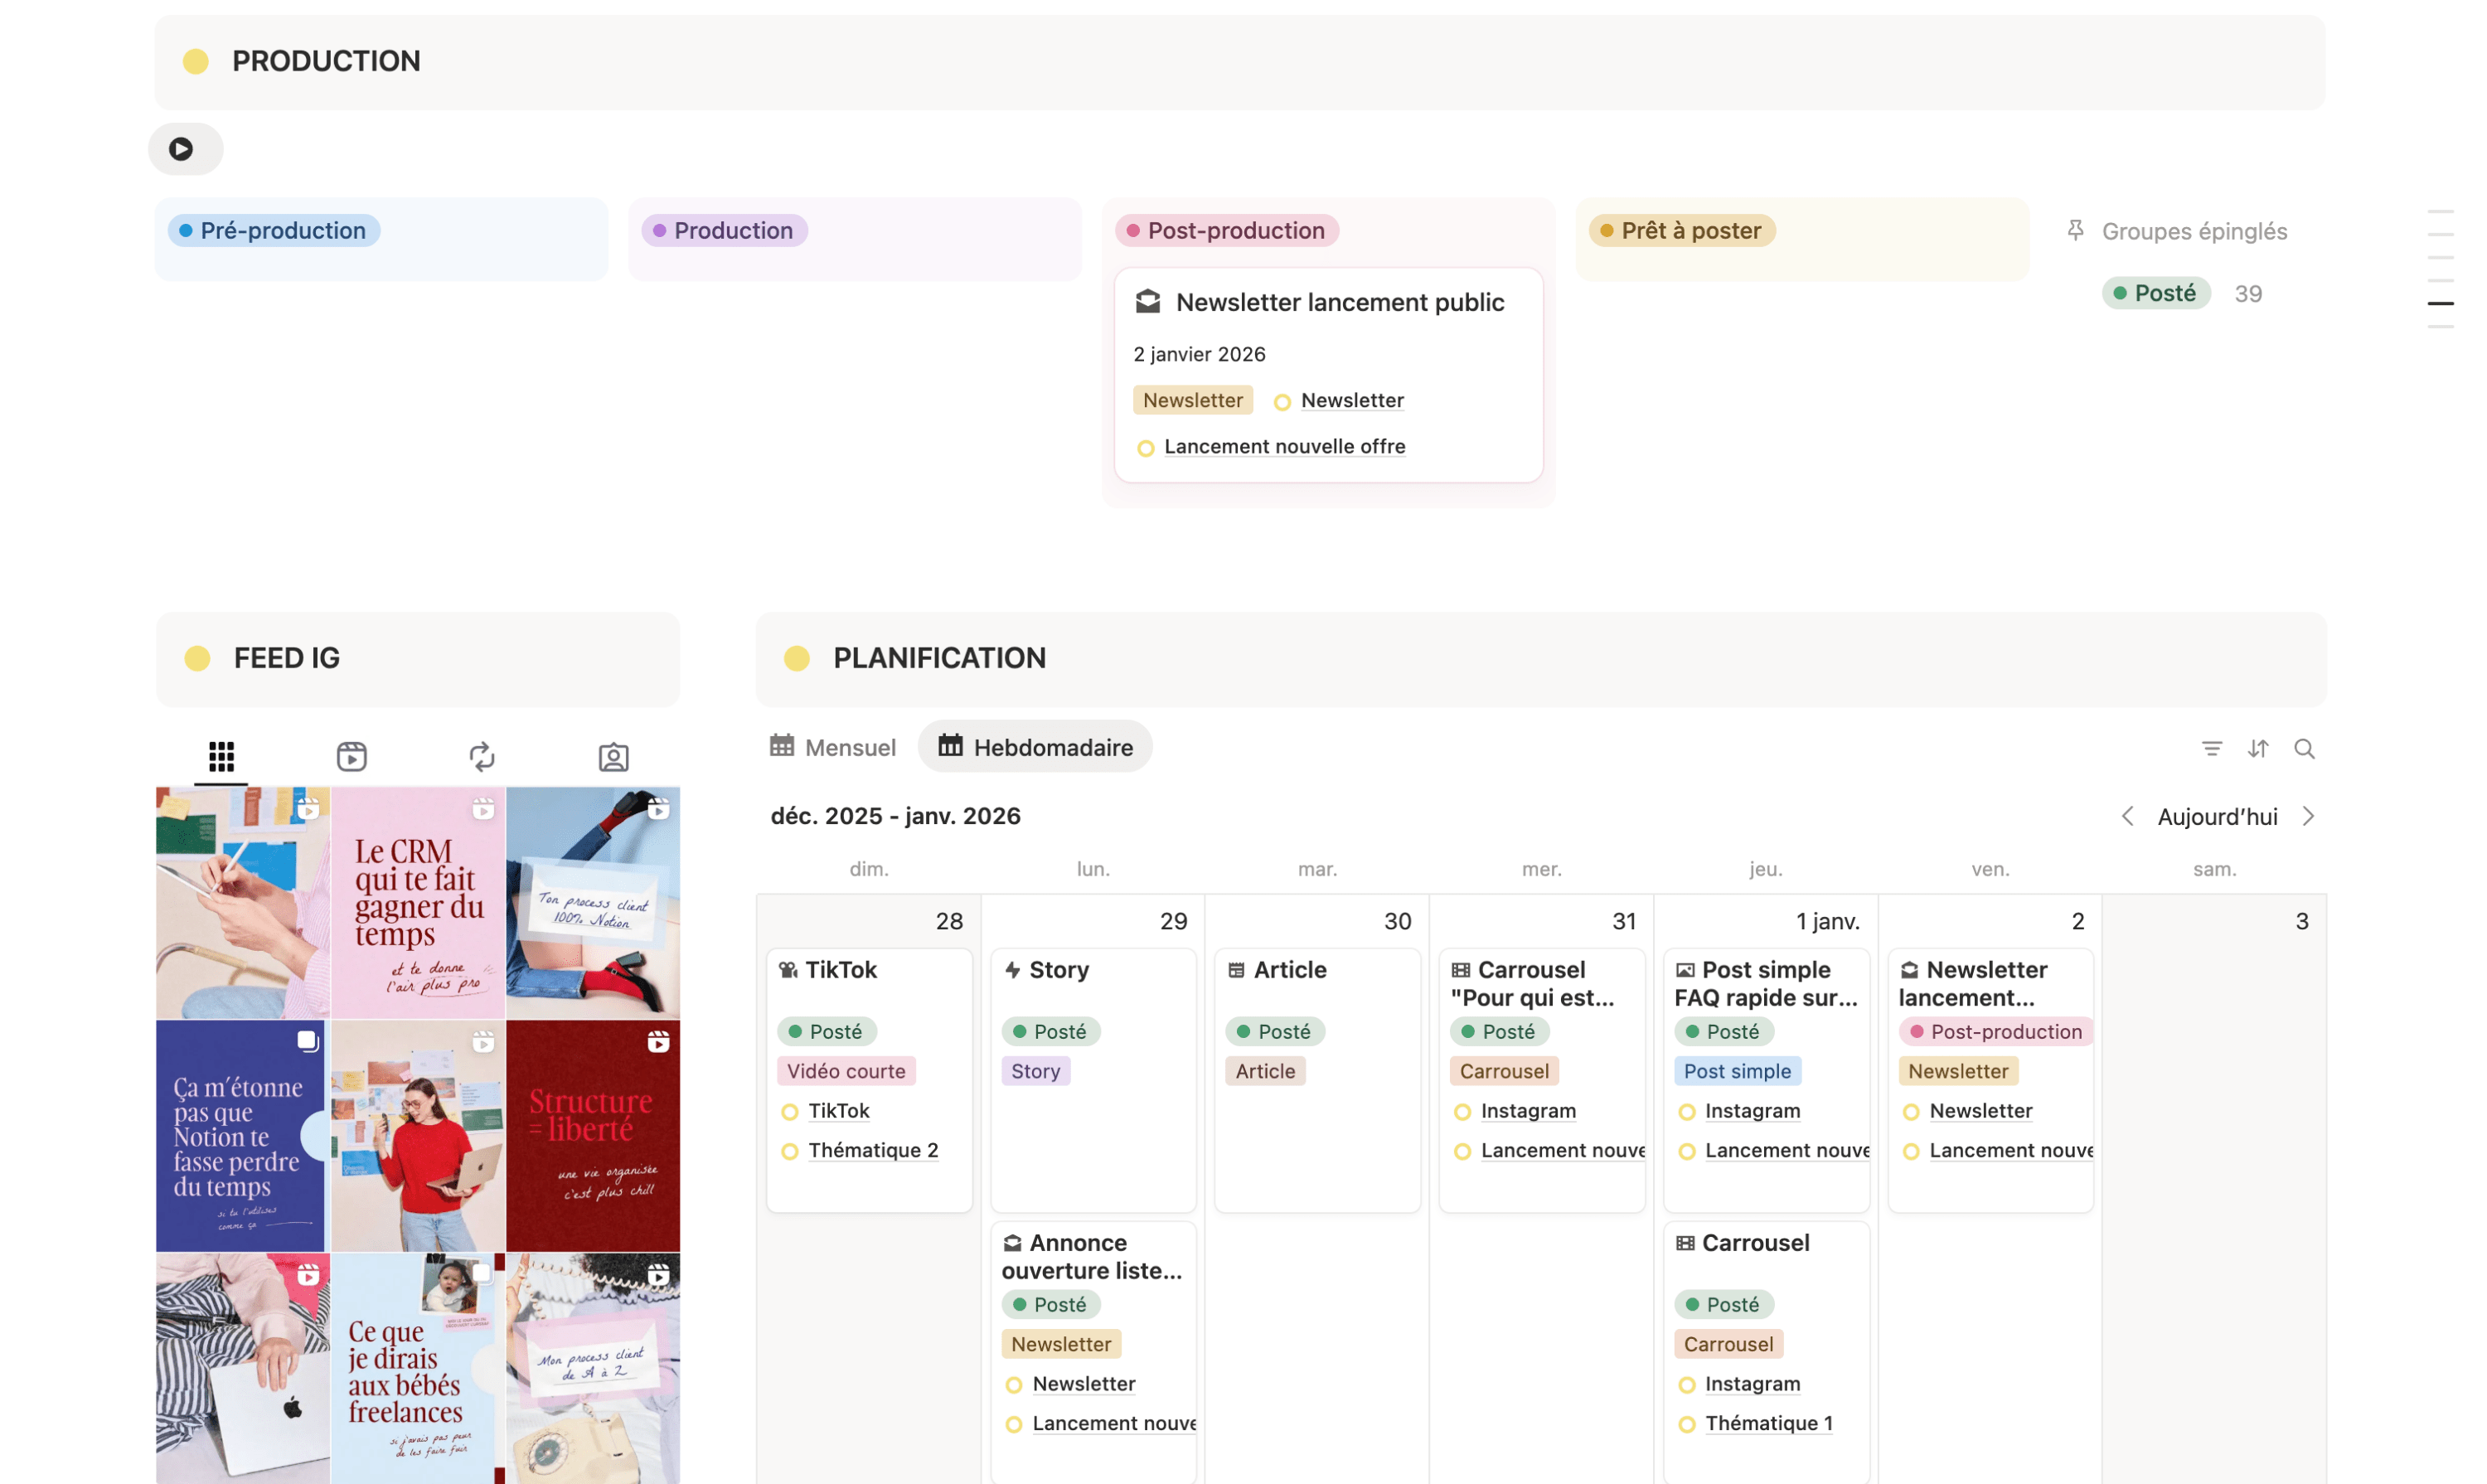Open the tagged profile view in FEED IG
Image resolution: width=2487 pixels, height=1484 pixels.
point(613,756)
